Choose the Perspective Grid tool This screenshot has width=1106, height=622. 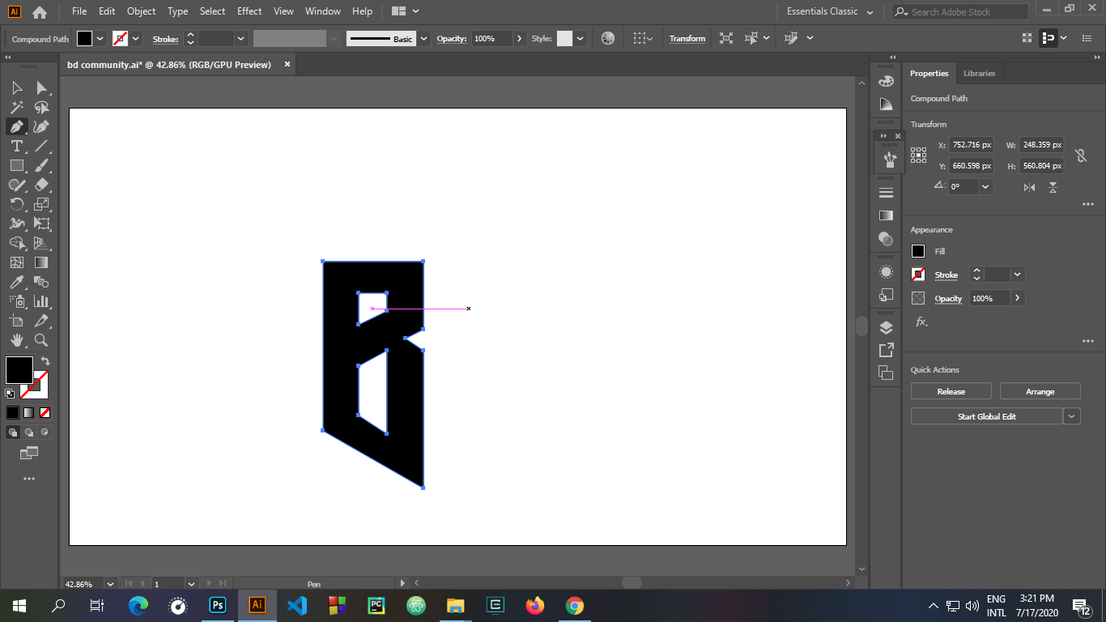tap(41, 243)
